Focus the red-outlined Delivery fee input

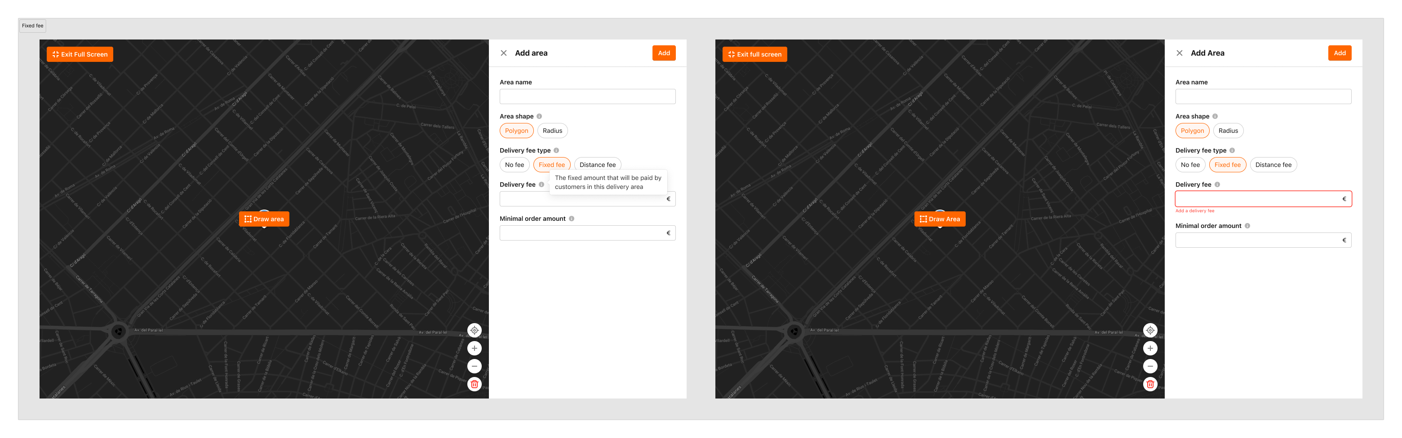tap(1257, 199)
